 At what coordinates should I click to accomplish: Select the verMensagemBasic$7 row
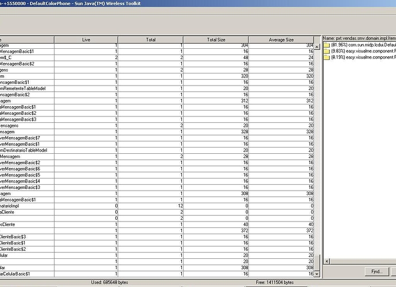click(x=157, y=138)
